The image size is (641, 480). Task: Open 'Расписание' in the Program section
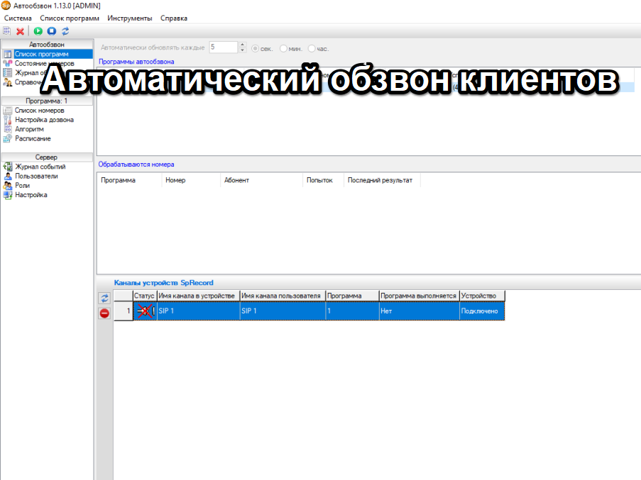[33, 138]
